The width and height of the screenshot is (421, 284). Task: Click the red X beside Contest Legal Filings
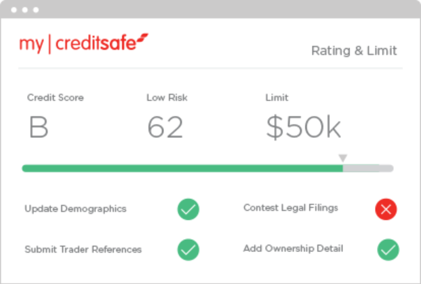[386, 209]
